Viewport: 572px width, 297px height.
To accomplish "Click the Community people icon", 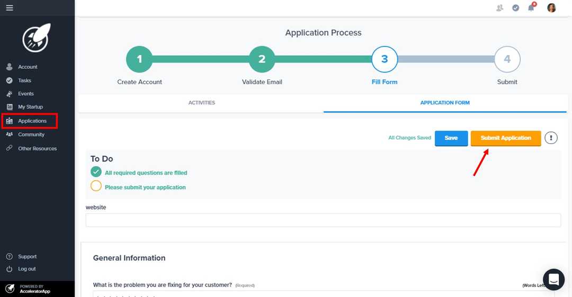I will [x=10, y=134].
